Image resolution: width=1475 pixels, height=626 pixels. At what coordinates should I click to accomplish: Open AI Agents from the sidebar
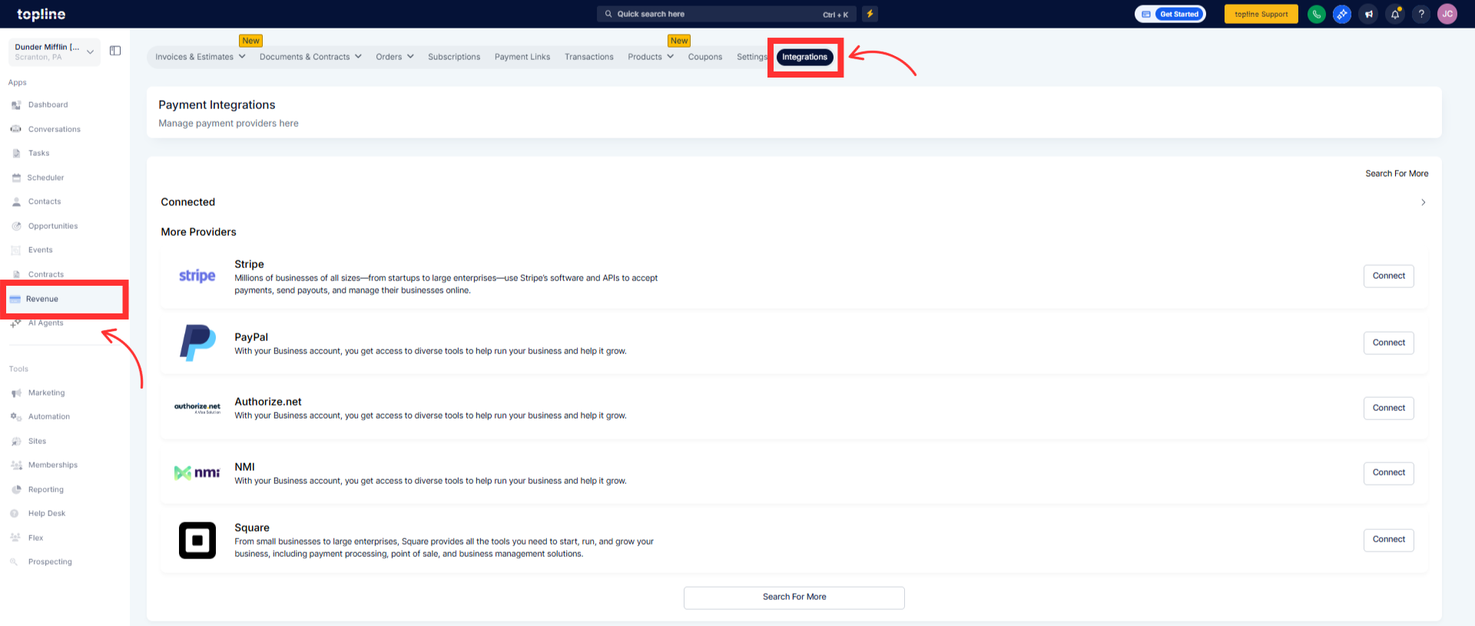[45, 323]
